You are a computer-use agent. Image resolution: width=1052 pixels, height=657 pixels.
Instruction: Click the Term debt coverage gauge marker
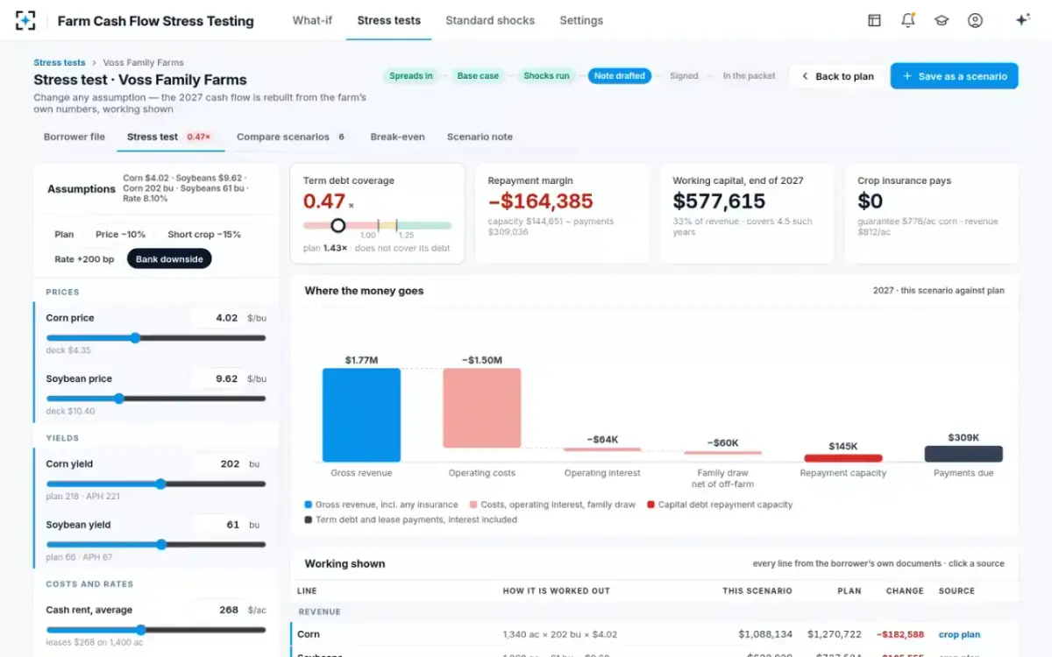(338, 226)
